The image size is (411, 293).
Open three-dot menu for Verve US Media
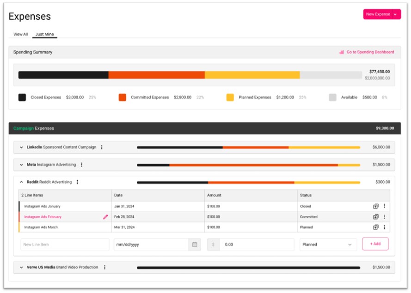pos(104,267)
